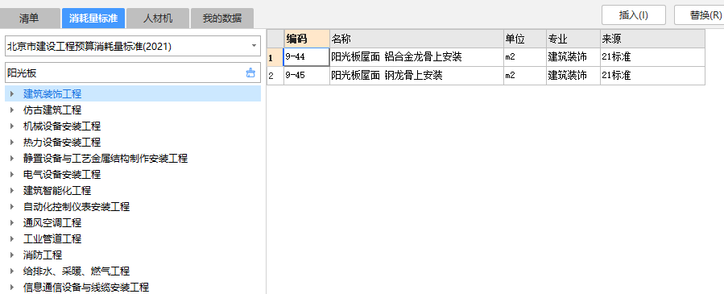Image resolution: width=724 pixels, height=294 pixels.
Task: Click 阳光板屋面 钢龙骨上安装 name cell
Action: 416,76
